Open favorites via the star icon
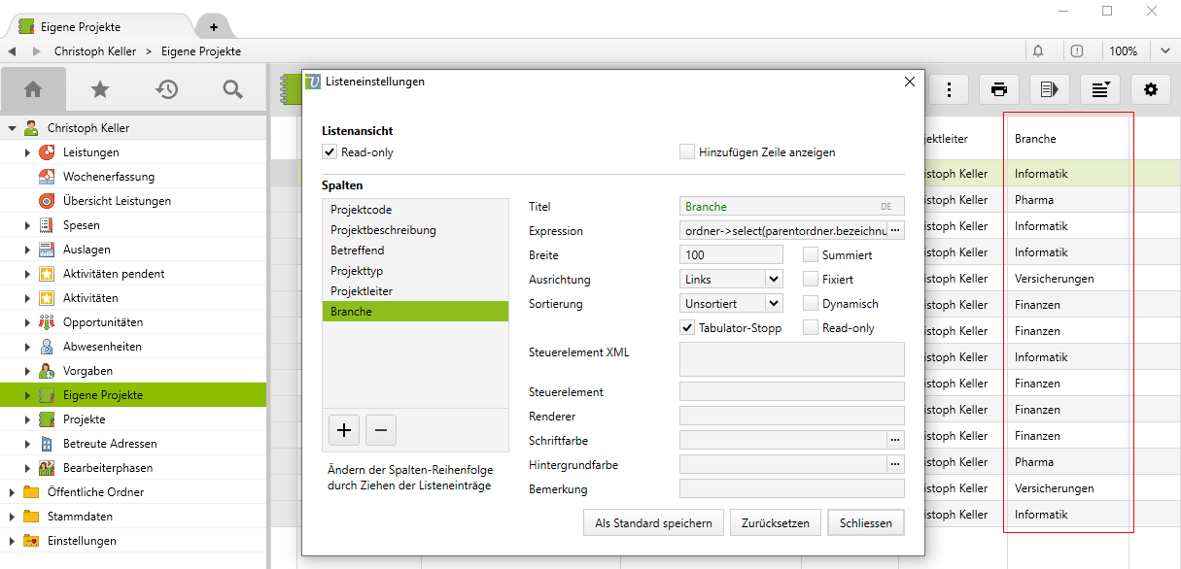Viewport: 1181px width, 569px height. (99, 89)
